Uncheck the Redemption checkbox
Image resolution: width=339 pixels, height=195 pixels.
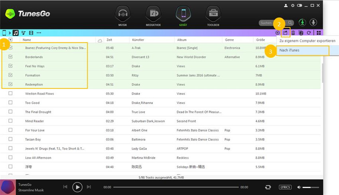click(x=10, y=84)
